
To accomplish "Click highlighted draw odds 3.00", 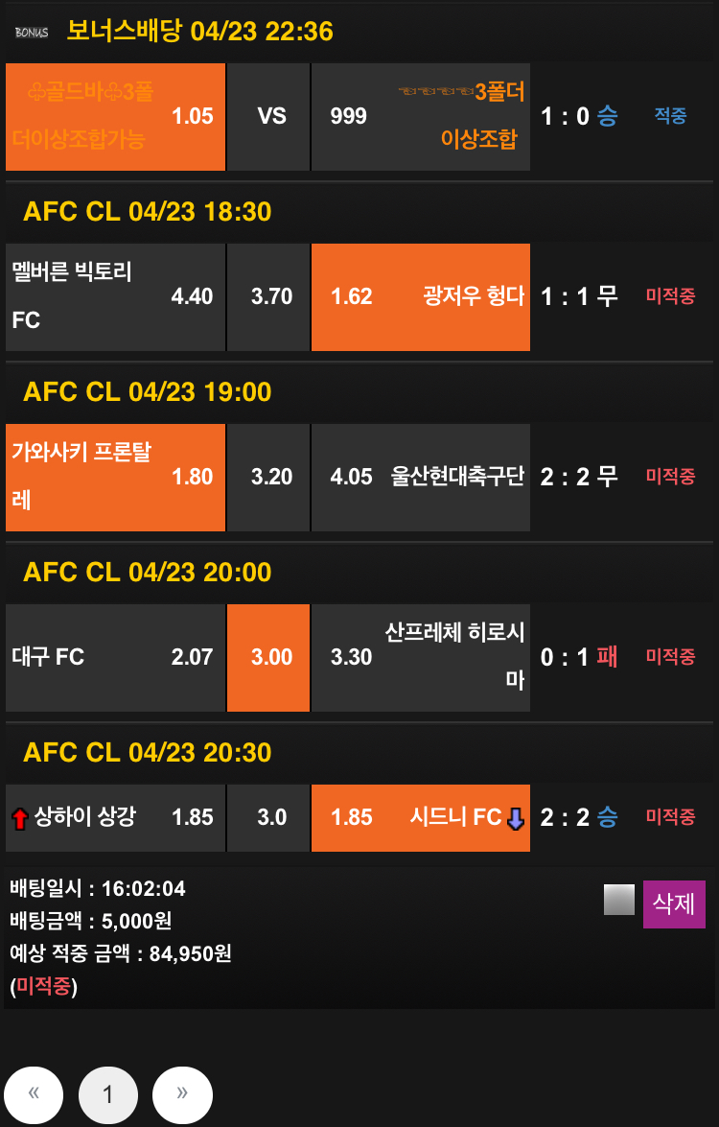I will pos(271,657).
